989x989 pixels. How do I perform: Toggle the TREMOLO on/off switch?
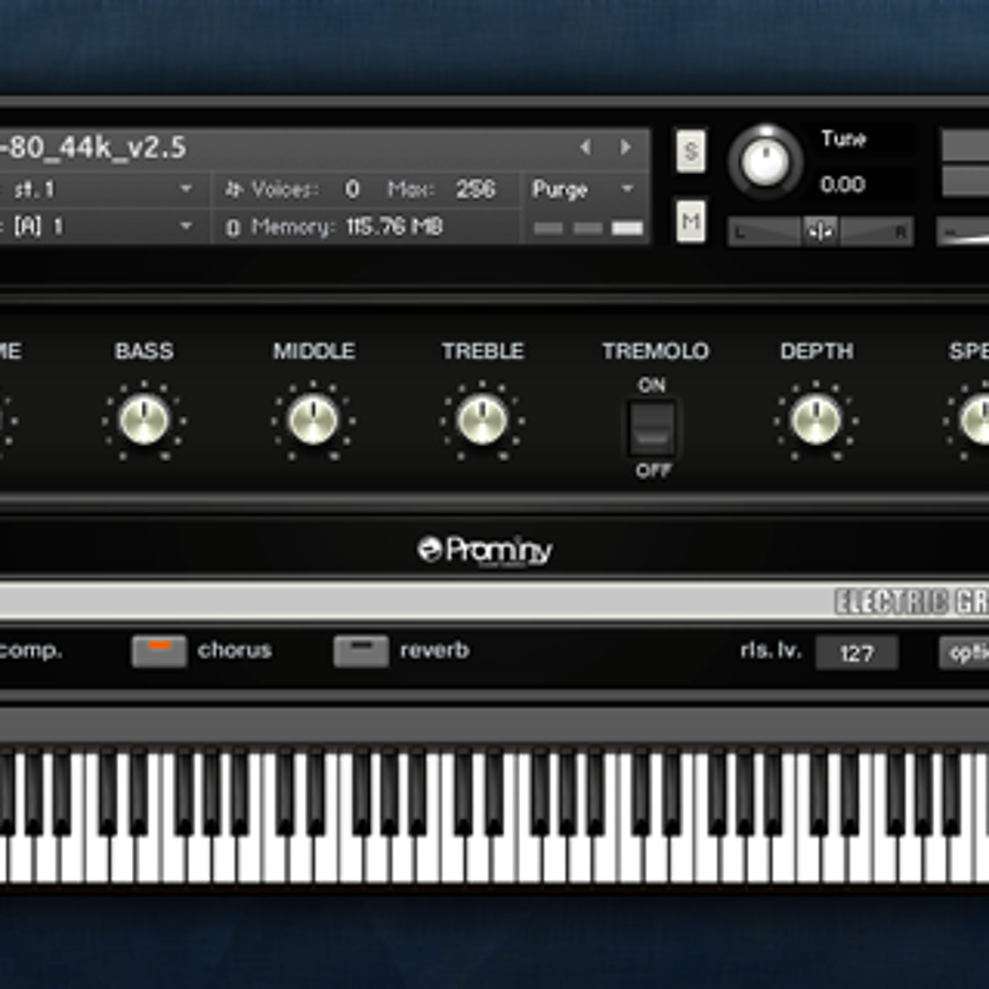tap(652, 429)
